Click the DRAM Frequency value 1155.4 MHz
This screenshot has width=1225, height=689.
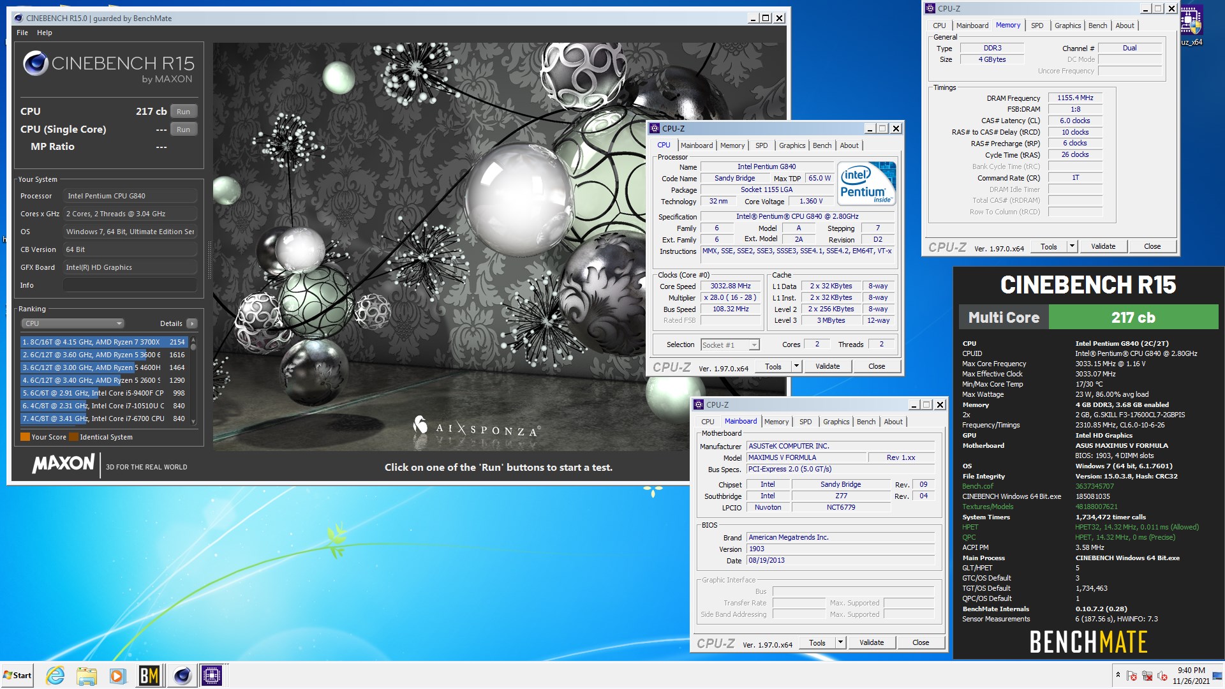tap(1075, 98)
